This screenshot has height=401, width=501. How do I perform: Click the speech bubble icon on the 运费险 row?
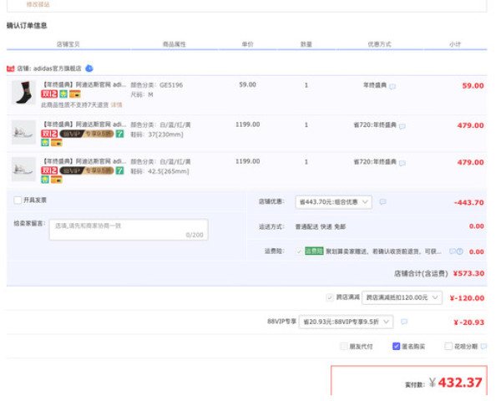(x=452, y=251)
